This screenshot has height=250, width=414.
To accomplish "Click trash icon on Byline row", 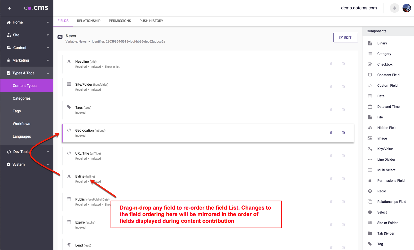I will [x=331, y=179].
